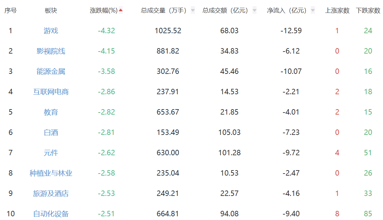Open the 游戏 sector link
Viewport: 383px width, 220px height.
click(51, 31)
